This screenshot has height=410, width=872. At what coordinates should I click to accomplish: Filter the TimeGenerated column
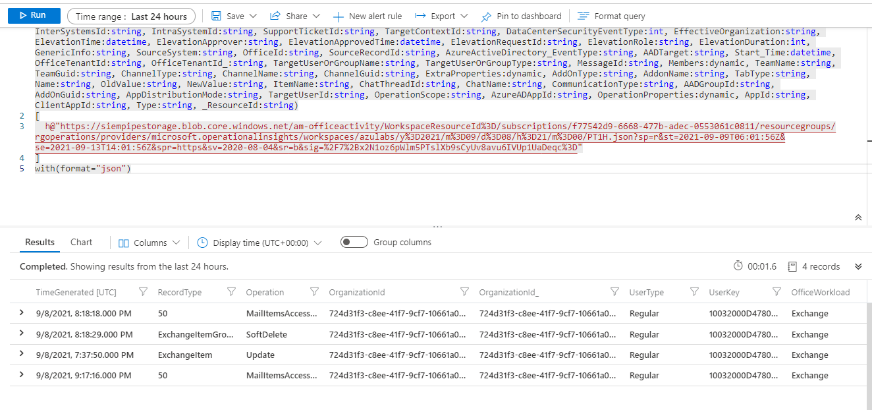(144, 292)
